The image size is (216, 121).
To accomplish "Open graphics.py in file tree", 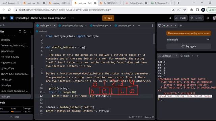I will tap(7, 51).
